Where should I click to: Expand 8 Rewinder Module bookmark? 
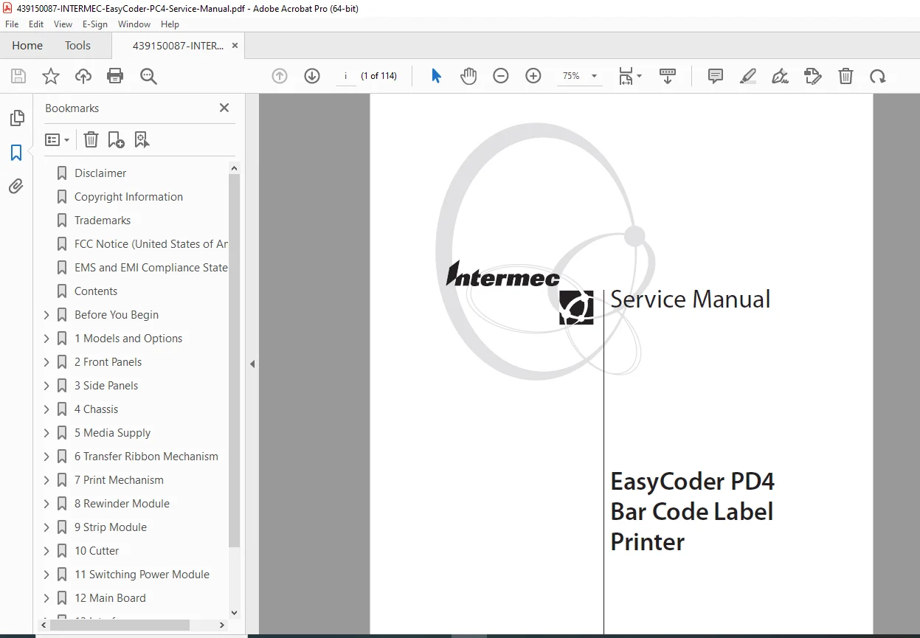click(46, 504)
